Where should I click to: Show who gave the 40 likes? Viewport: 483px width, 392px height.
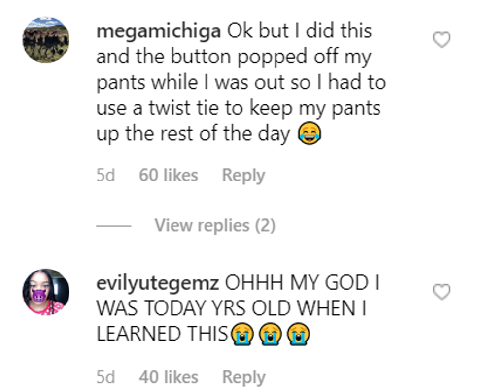[169, 377]
